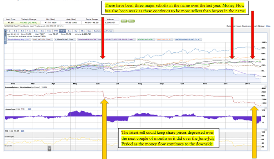Select the 9 m time range tab
The width and height of the screenshot is (274, 159).
click(x=49, y=31)
